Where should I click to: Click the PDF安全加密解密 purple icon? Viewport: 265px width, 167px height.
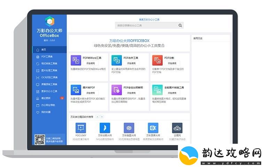pyautogui.click(x=117, y=90)
